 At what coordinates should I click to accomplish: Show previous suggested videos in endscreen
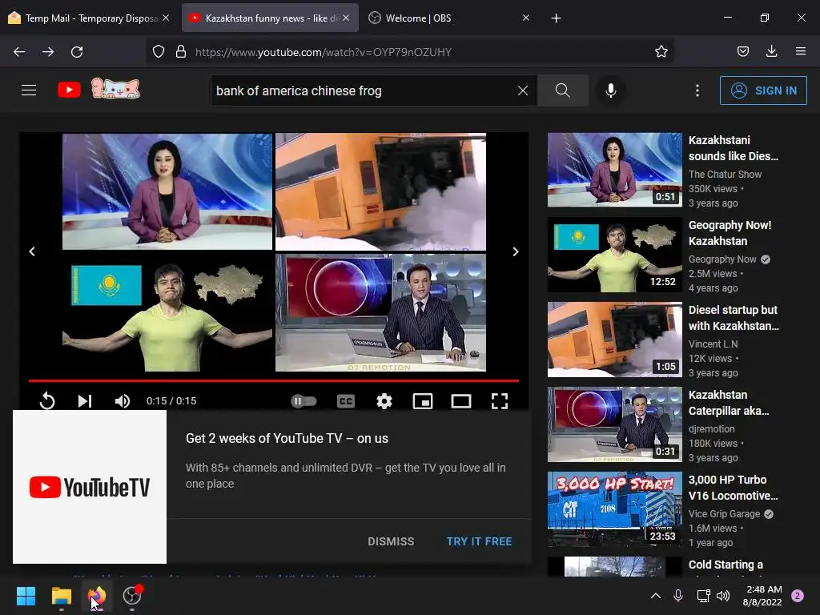coord(32,251)
